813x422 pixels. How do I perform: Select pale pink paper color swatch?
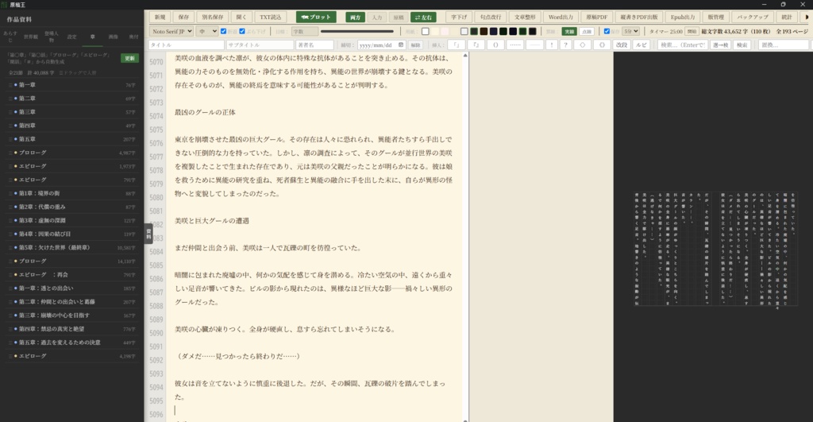[x=445, y=31]
